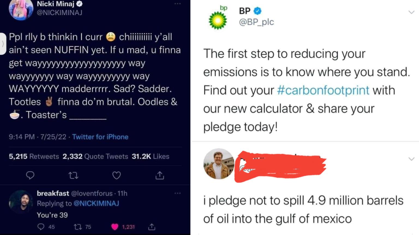The width and height of the screenshot is (419, 235).
Task: Open breakfast's profile avatar
Action: pos(21,202)
